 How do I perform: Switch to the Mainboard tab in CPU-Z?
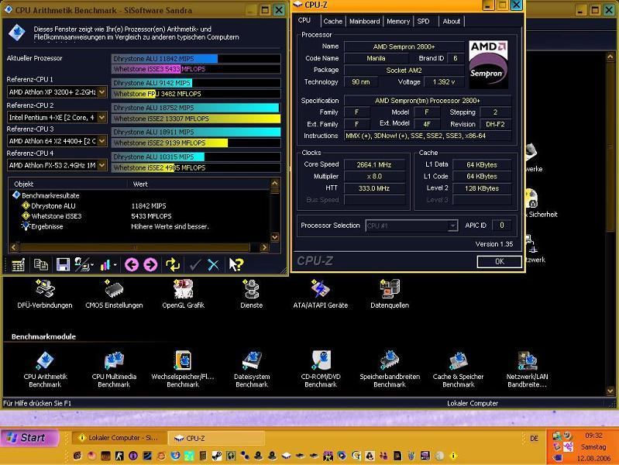(364, 22)
